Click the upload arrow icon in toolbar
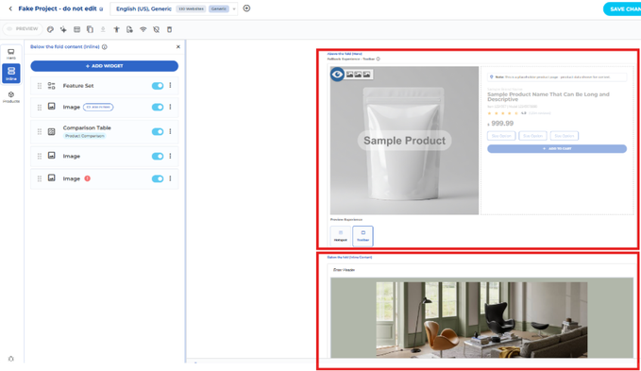Screen dimensions: 641x371 (103, 29)
